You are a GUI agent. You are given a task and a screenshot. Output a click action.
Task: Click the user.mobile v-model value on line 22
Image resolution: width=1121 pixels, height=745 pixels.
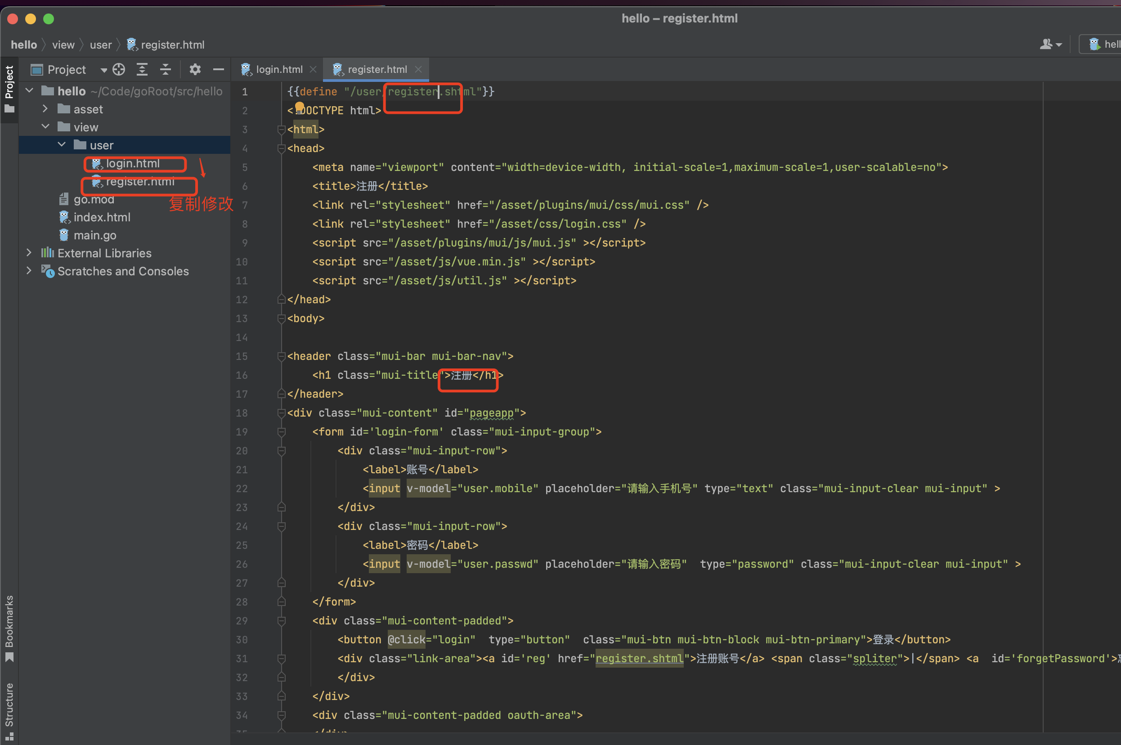click(x=498, y=489)
